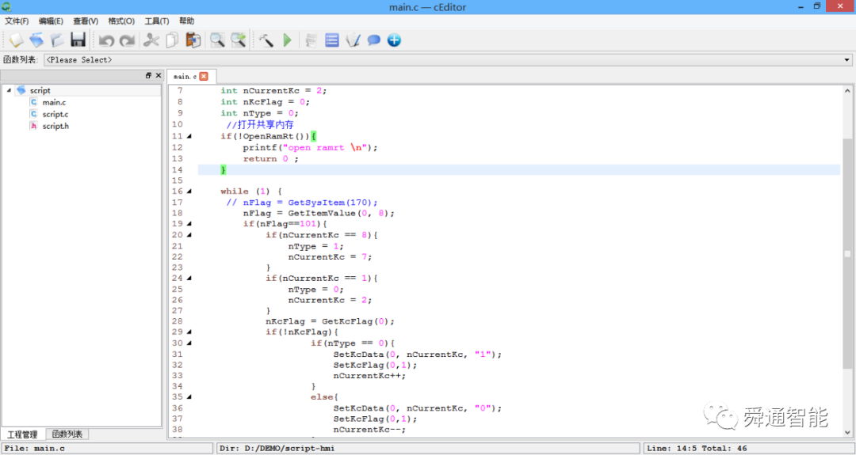Open the 文件(F) menu
This screenshot has width=856, height=455.
point(17,21)
